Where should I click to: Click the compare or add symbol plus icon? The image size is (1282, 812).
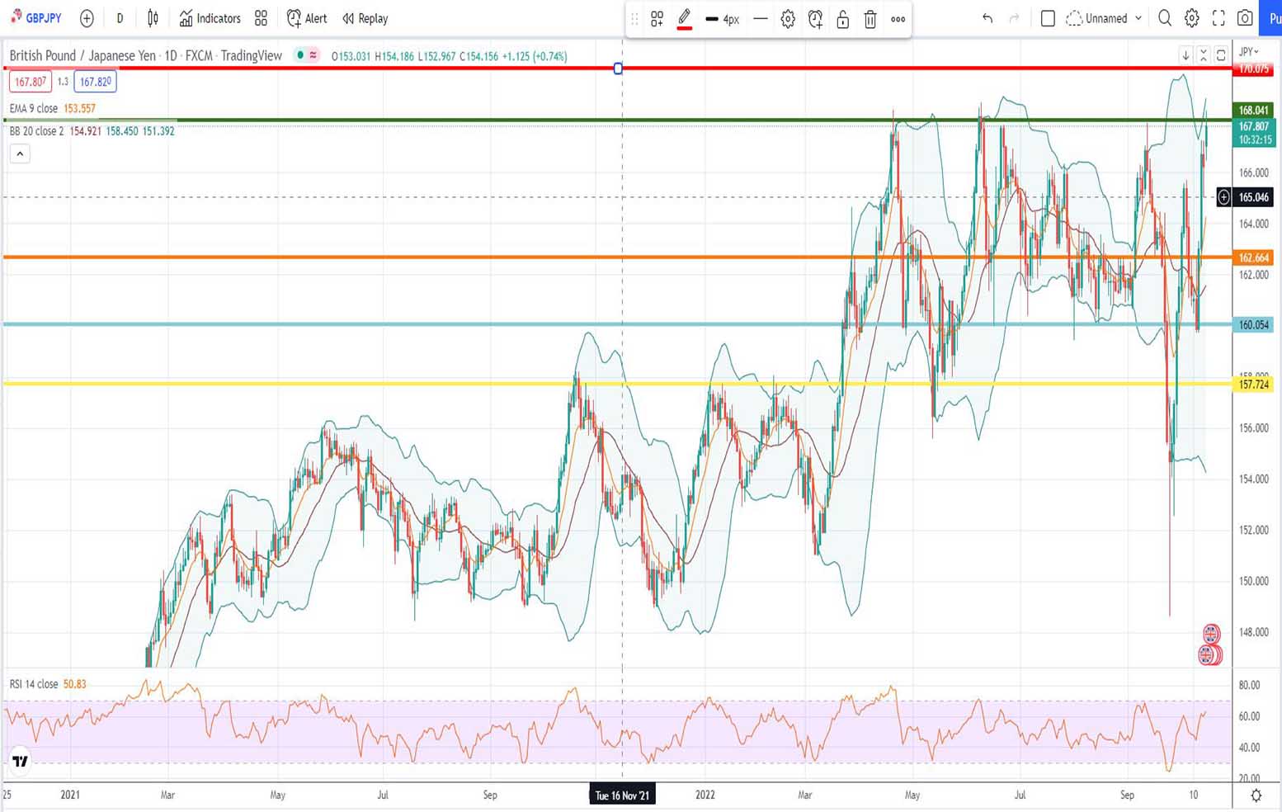point(87,18)
